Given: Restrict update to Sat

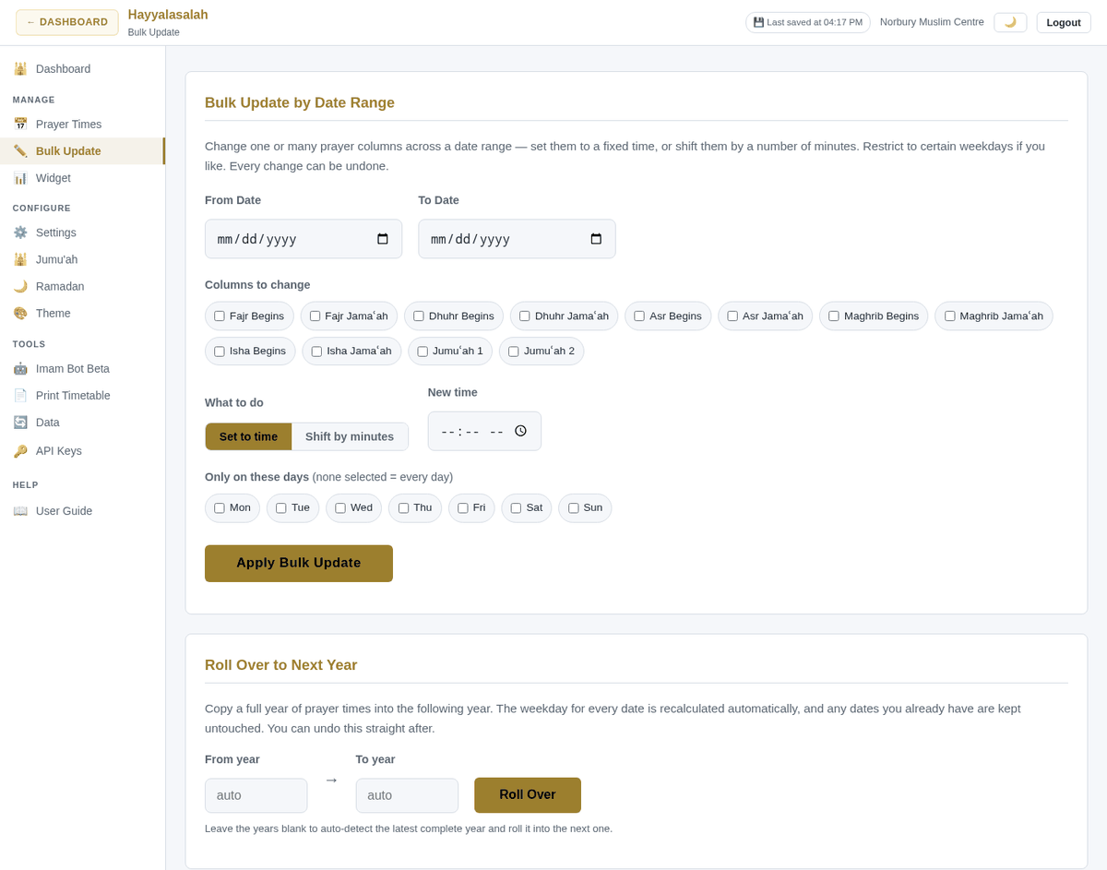Looking at the screenshot, I should coord(516,507).
